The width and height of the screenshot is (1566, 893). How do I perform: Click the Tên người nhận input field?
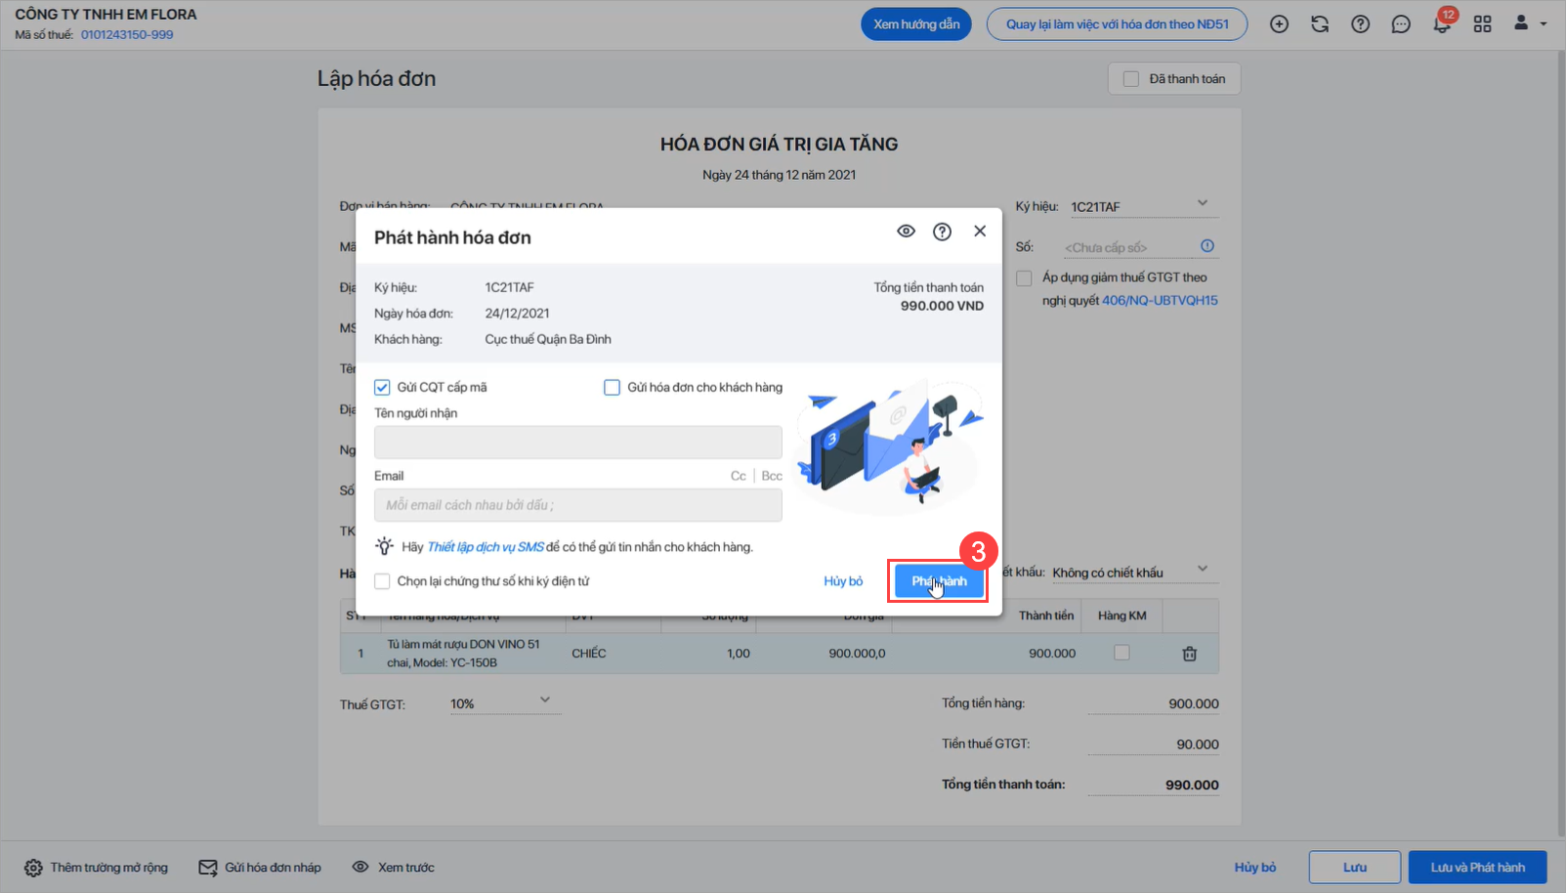578,443
